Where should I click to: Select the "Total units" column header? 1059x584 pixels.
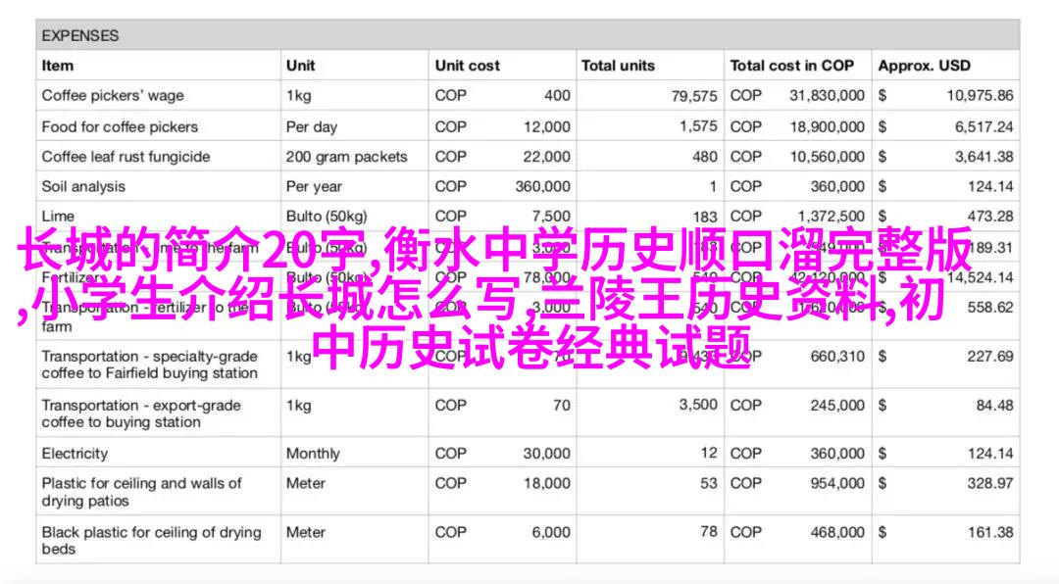tap(620, 66)
